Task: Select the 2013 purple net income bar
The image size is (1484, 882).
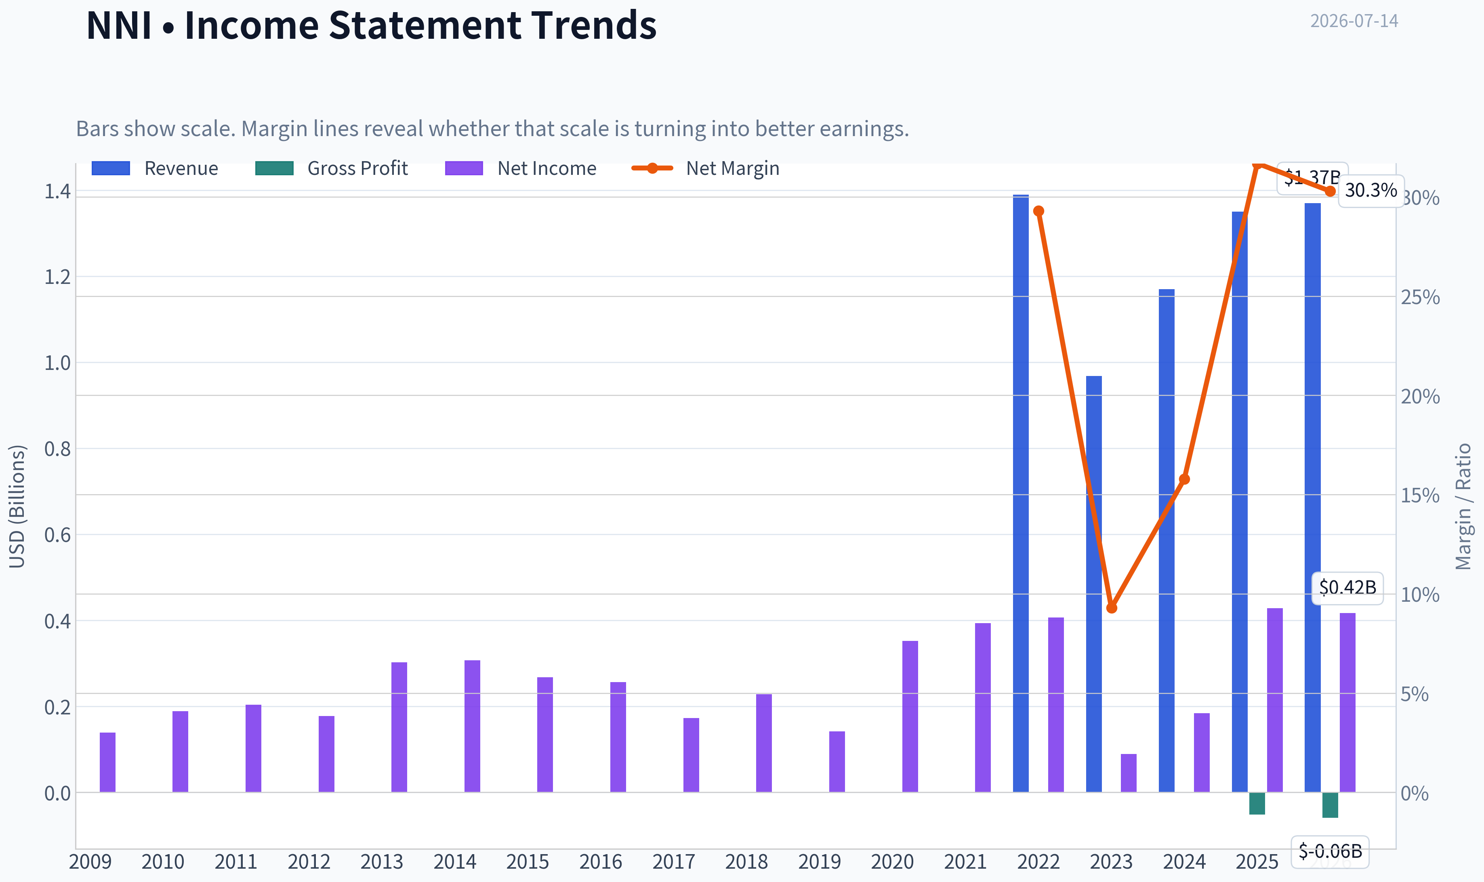Action: pos(399,727)
